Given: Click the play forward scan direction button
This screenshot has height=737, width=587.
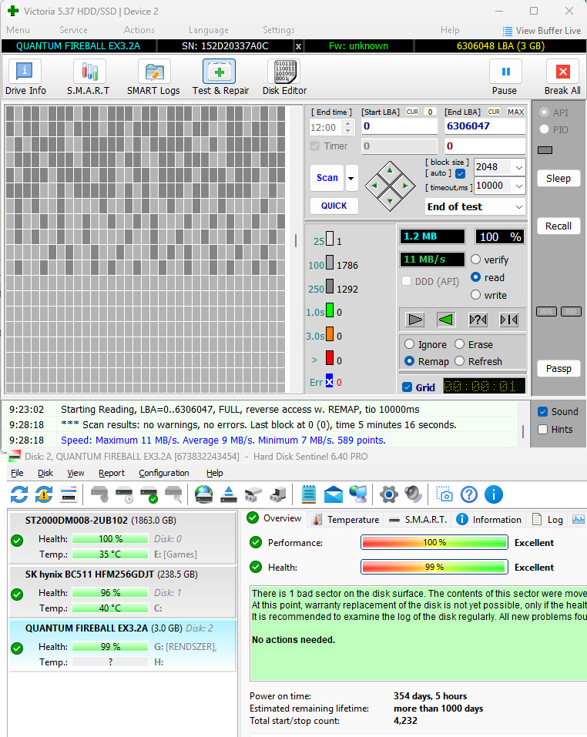Looking at the screenshot, I should click(x=415, y=320).
